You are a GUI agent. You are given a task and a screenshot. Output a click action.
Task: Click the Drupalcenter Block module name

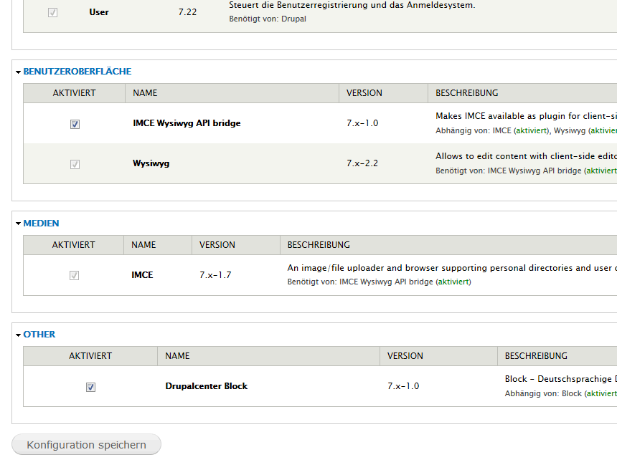pyautogui.click(x=206, y=386)
